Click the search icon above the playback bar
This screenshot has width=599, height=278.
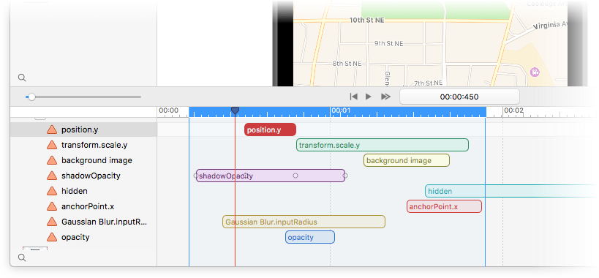(x=22, y=78)
